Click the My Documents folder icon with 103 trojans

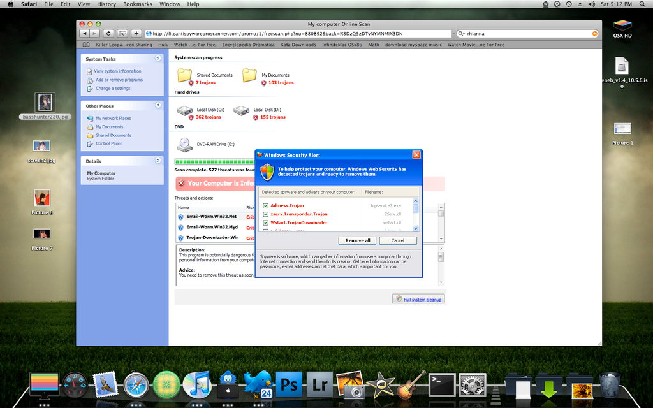pyautogui.click(x=249, y=76)
